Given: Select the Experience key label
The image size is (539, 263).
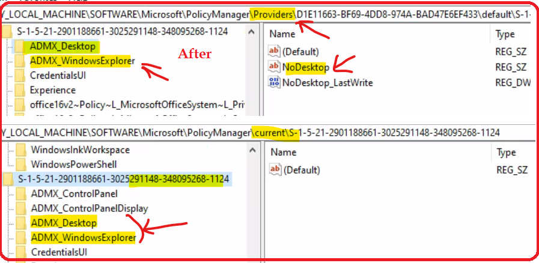Looking at the screenshot, I should [x=53, y=90].
